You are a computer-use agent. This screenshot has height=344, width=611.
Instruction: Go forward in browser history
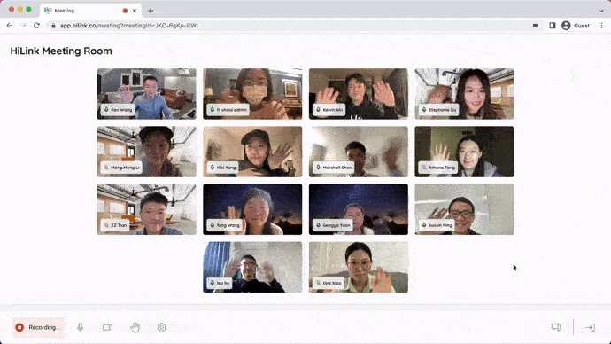pyautogui.click(x=23, y=26)
